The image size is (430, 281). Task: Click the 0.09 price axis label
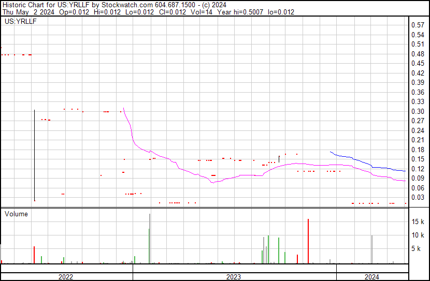(418, 179)
